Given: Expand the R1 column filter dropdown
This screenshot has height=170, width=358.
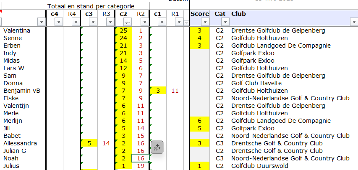Looking at the screenshot, I should [179, 22].
